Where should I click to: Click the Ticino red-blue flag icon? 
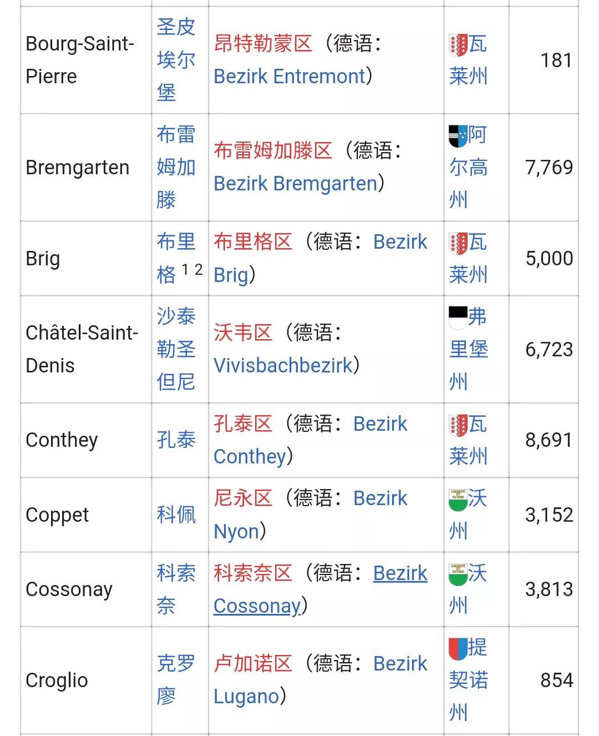point(458,648)
